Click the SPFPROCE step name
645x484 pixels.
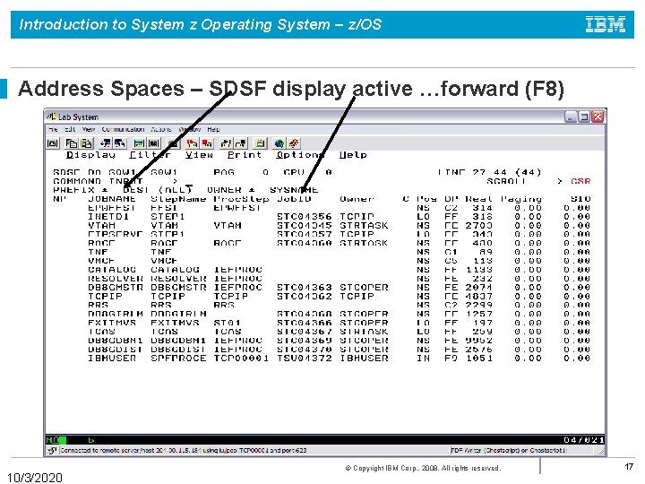pyautogui.click(x=178, y=358)
